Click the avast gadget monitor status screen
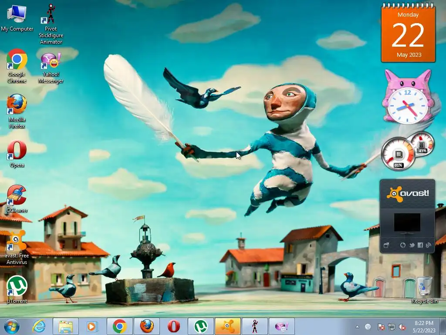Viewport: 446px width, 335px height. pyautogui.click(x=407, y=222)
